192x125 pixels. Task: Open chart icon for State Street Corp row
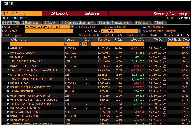(x=164, y=66)
